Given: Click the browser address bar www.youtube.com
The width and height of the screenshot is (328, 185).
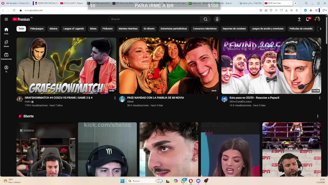Looking at the screenshot, I should 34,10.
